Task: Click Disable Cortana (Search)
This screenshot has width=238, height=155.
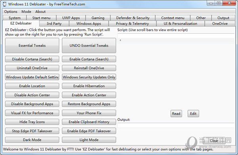Action: pos(32,59)
